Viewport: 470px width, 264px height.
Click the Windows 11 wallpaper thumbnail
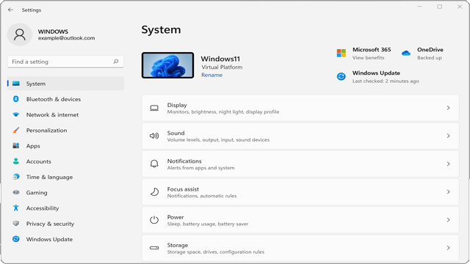[167, 65]
